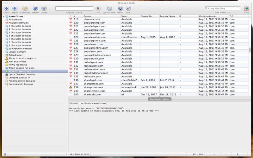Select Whois Lookup not done filter
This screenshot has height=158, width=253.
coord(22,68)
